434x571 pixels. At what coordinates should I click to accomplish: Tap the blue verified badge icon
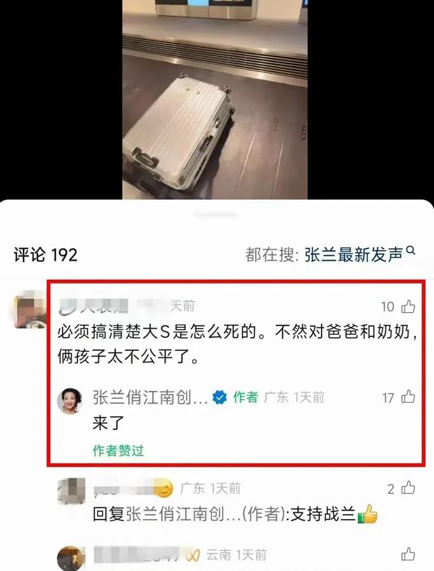pos(220,398)
